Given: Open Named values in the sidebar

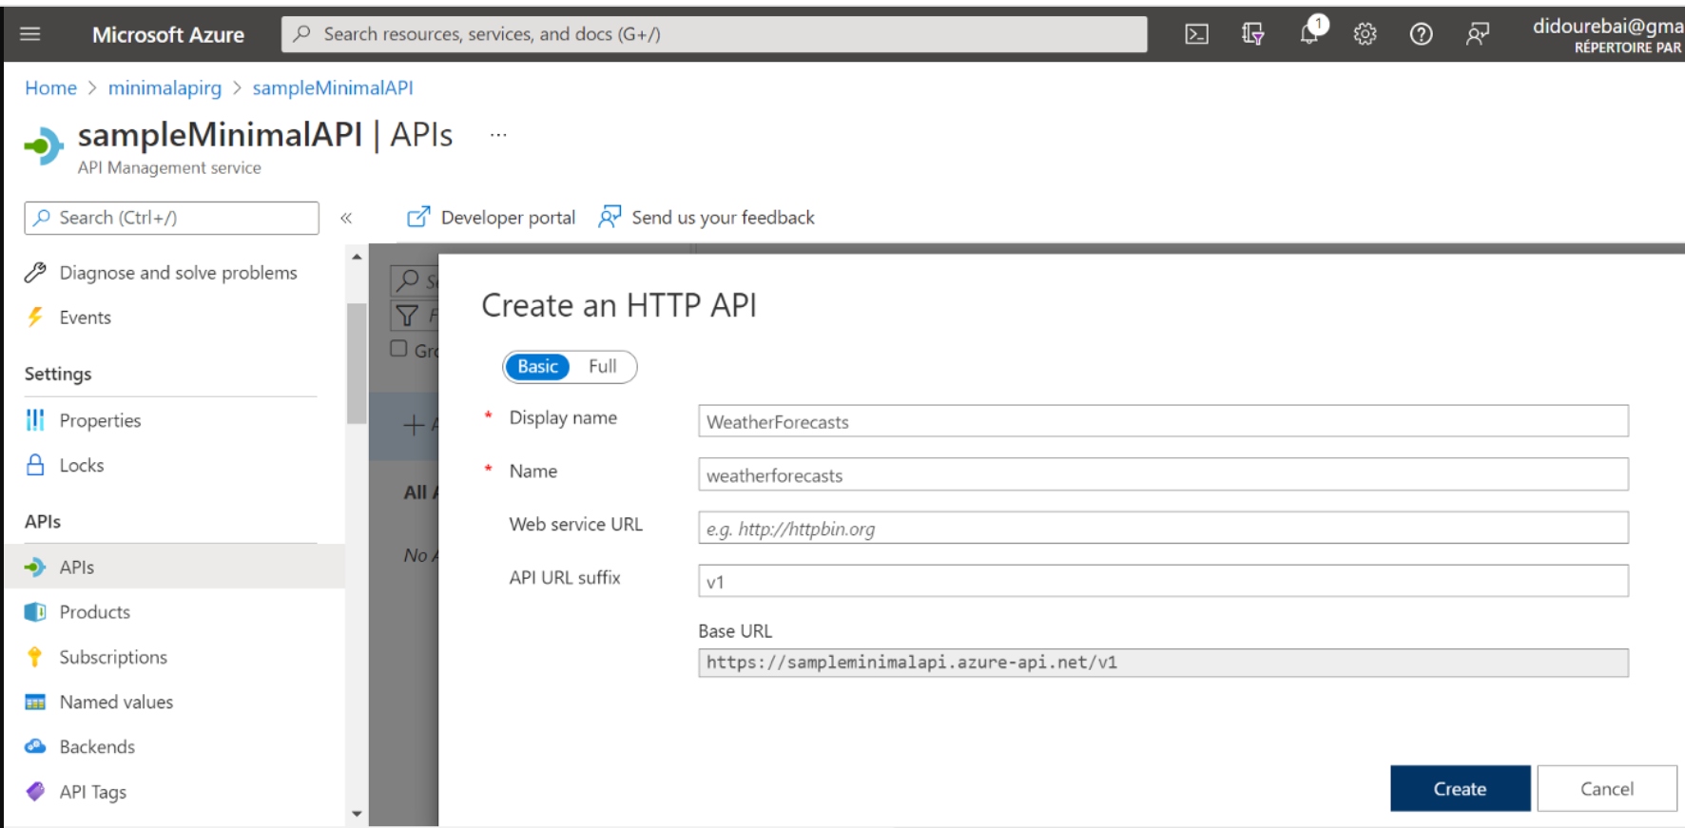Looking at the screenshot, I should point(116,703).
